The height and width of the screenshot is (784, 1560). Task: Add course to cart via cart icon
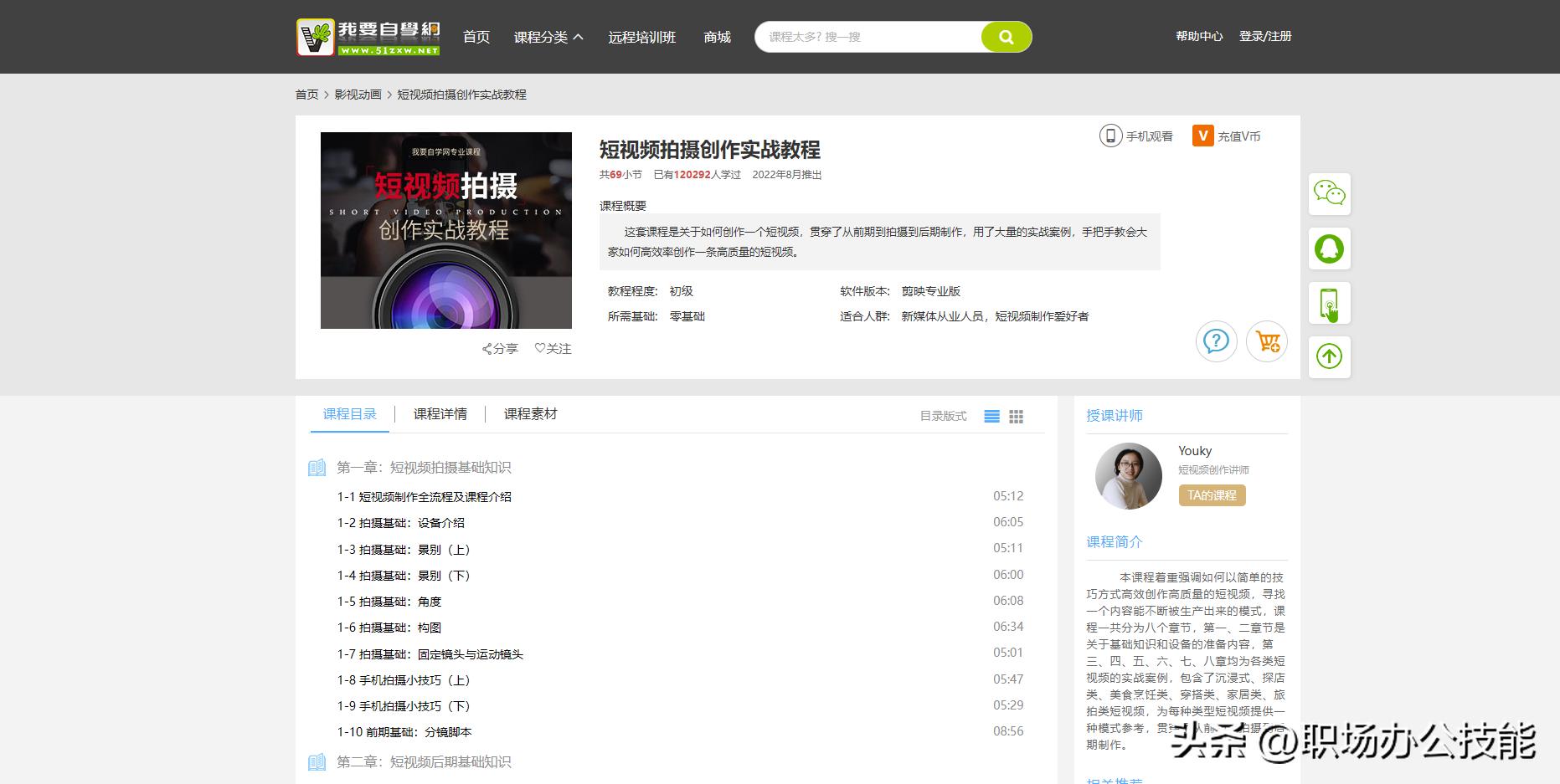click(x=1267, y=341)
